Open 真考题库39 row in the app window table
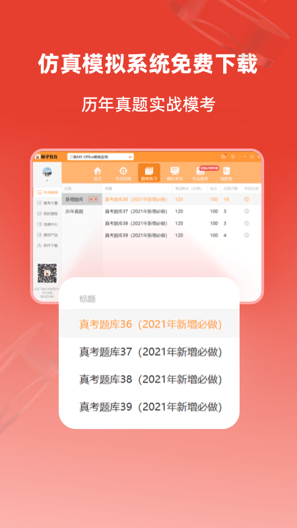Image resolution: width=297 pixels, height=528 pixels. pos(181,236)
